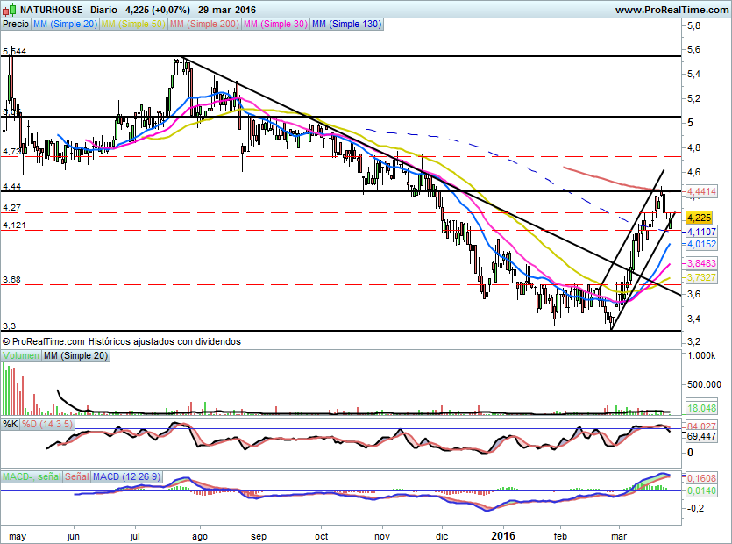The image size is (732, 544).
Task: Click the 29-mar-2016 date in the header
Action: (227, 10)
